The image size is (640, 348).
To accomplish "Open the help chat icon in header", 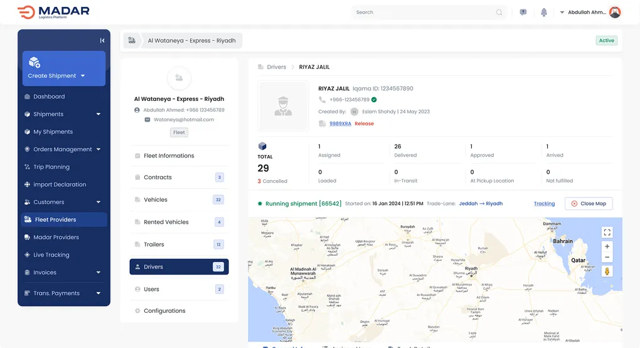I will [x=523, y=13].
